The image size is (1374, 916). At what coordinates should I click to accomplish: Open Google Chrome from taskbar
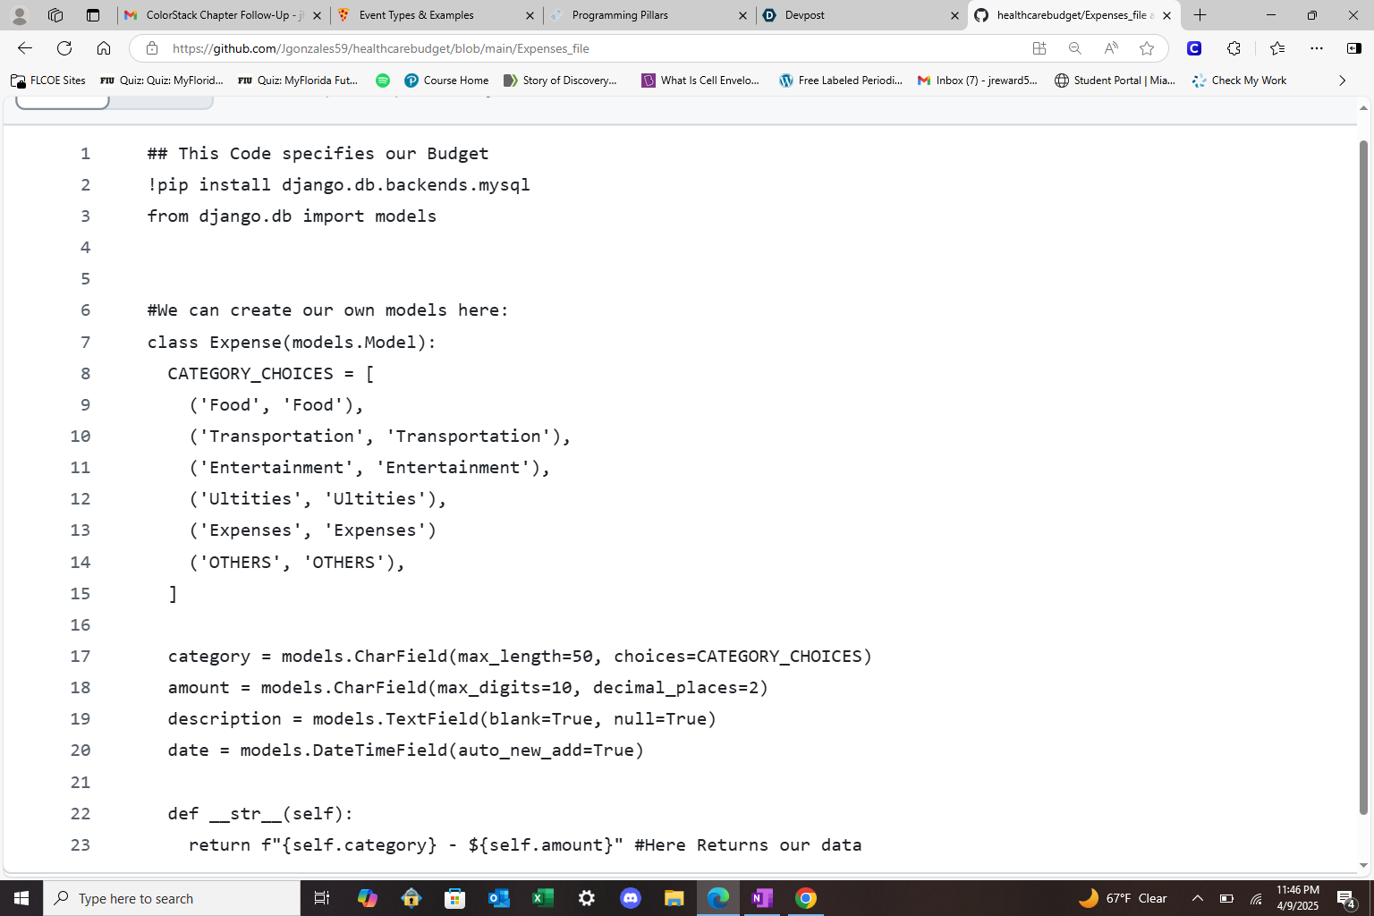806,898
